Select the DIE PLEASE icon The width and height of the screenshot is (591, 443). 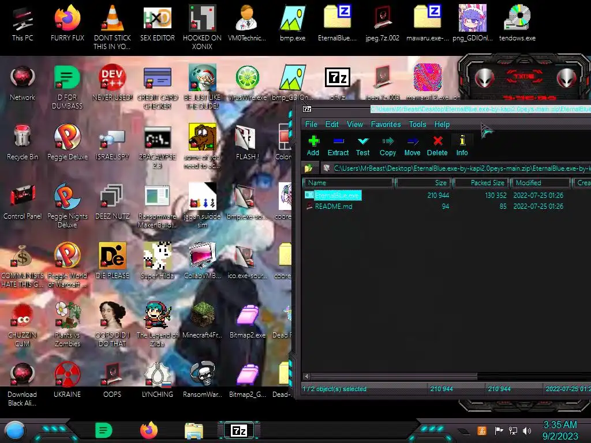click(113, 261)
